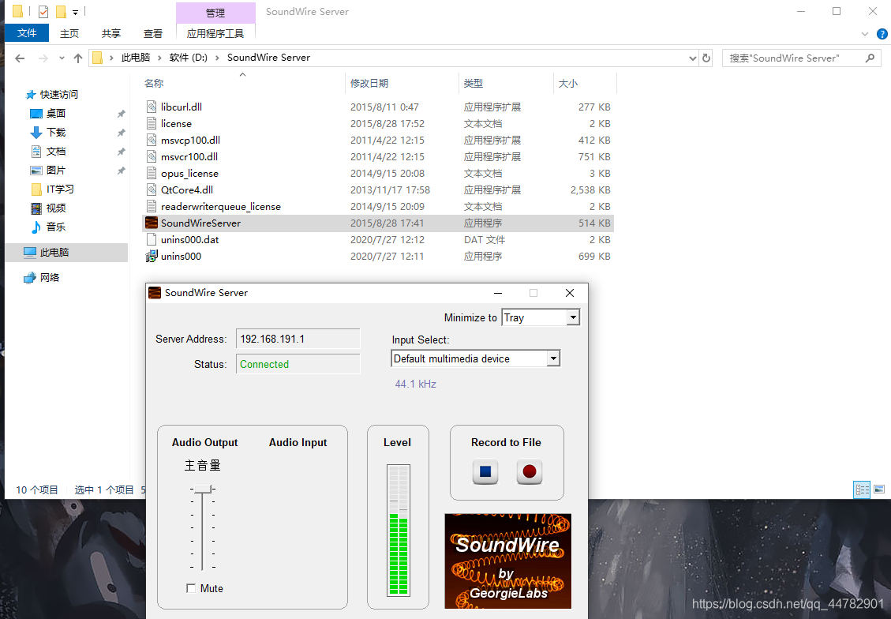Switch to large icons view layout

[x=879, y=490]
